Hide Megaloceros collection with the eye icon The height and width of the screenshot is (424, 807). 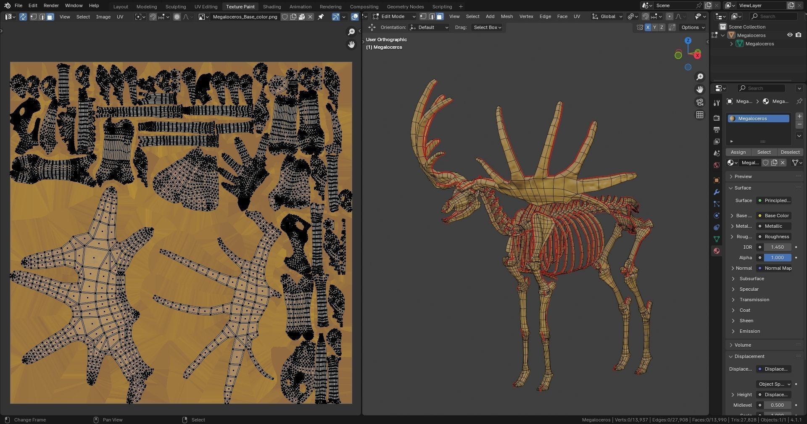790,35
